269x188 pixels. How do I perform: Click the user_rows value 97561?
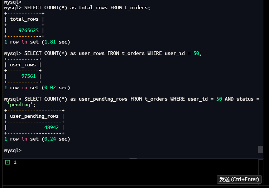[x=29, y=76]
